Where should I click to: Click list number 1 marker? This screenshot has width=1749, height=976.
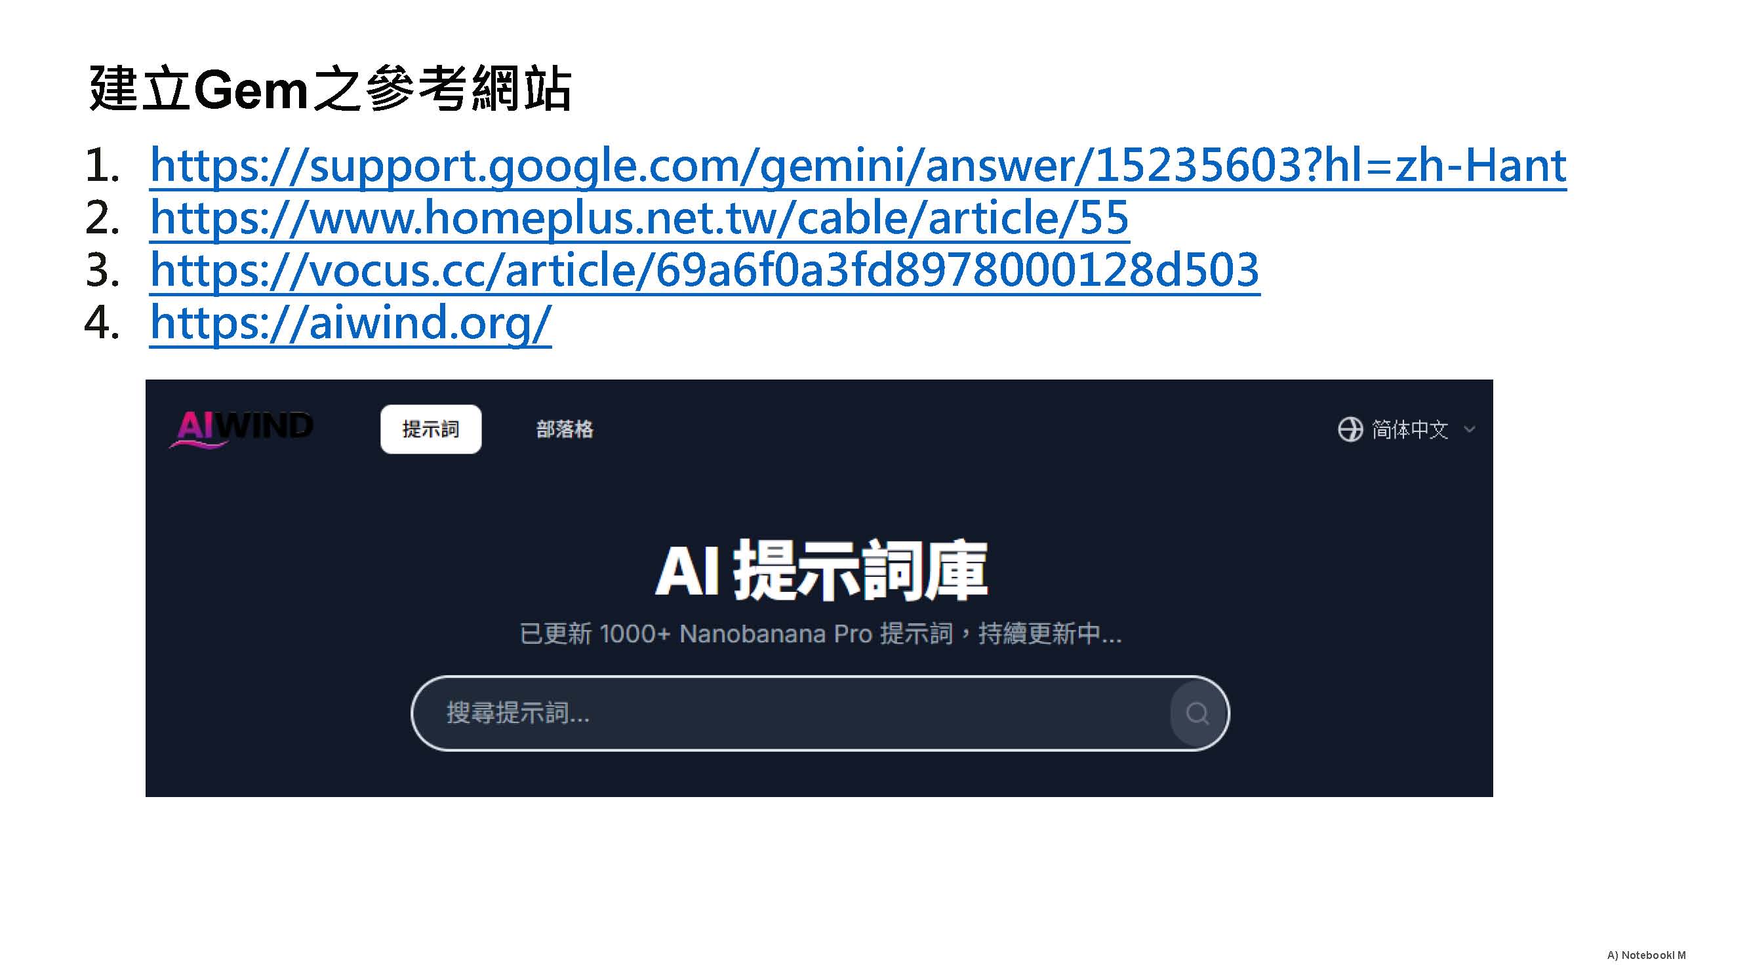click(102, 166)
